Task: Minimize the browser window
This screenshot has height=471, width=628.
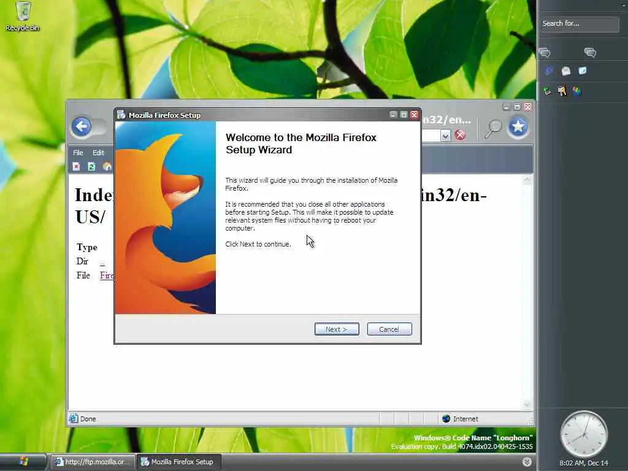Action: coord(507,107)
